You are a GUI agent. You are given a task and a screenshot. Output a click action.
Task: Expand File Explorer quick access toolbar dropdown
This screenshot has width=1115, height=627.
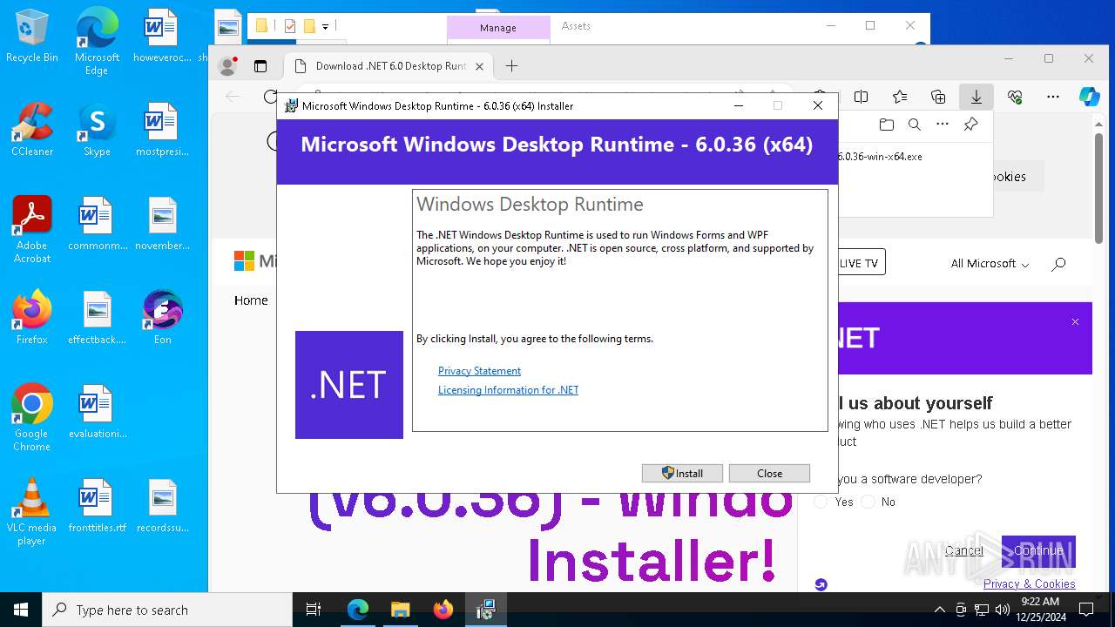coord(325,27)
